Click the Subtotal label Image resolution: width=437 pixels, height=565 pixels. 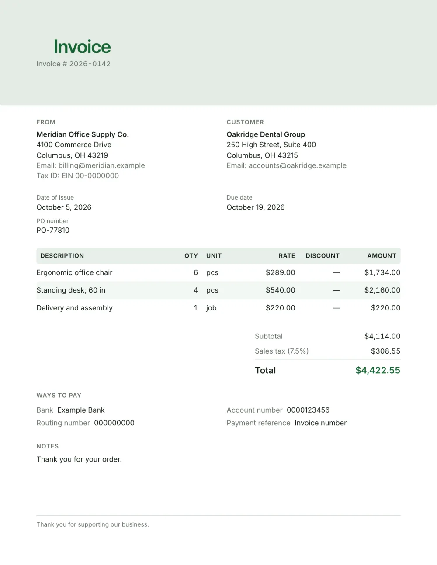269,336
